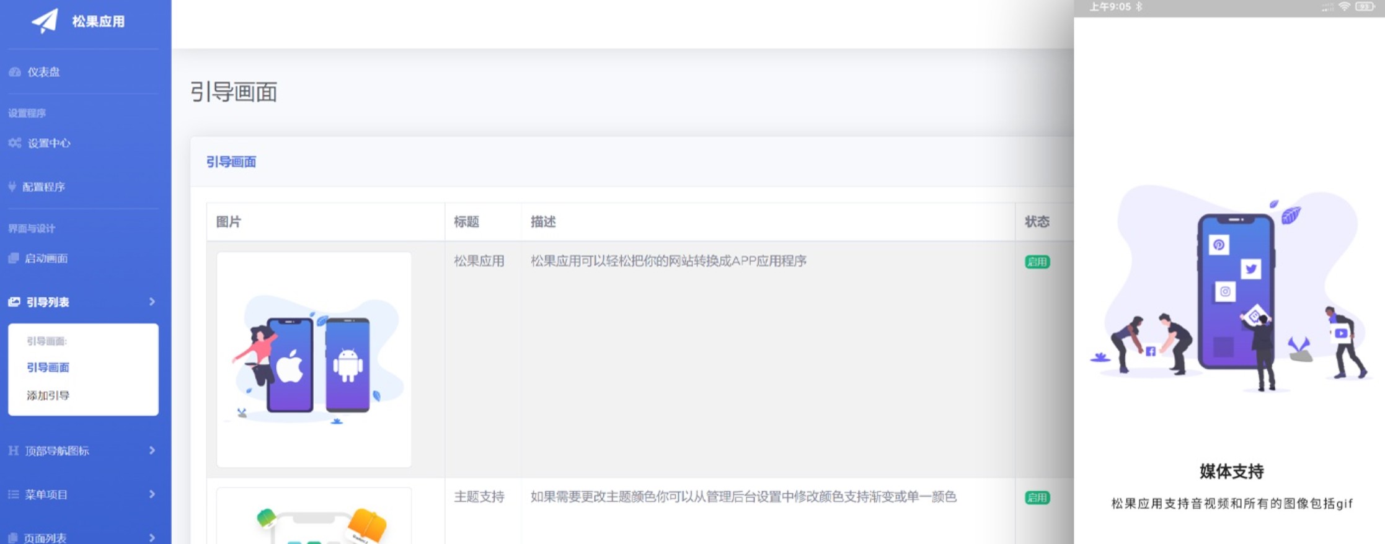This screenshot has width=1385, height=544.
Task: Click the 松果应用支持音视频 caption in preview
Action: 1231,504
